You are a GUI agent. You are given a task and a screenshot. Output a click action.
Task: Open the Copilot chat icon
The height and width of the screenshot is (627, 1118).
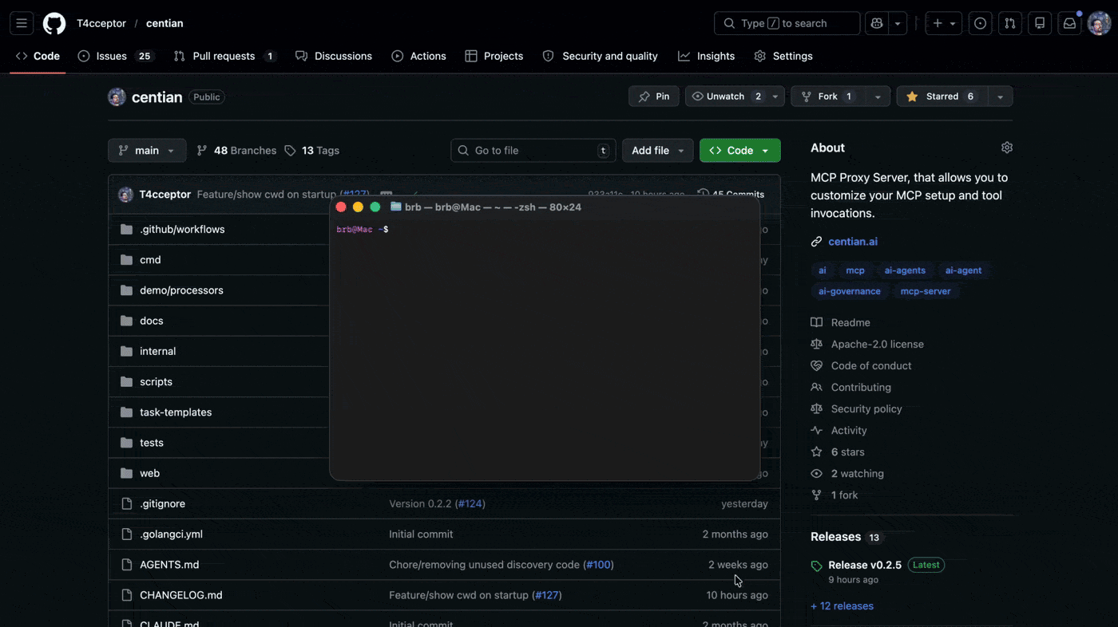[877, 23]
